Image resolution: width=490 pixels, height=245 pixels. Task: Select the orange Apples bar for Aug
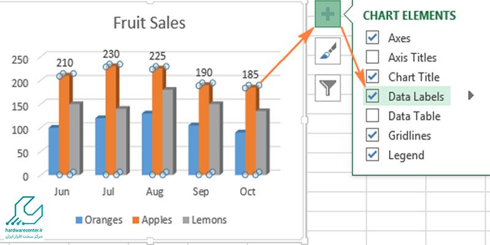[157, 122]
